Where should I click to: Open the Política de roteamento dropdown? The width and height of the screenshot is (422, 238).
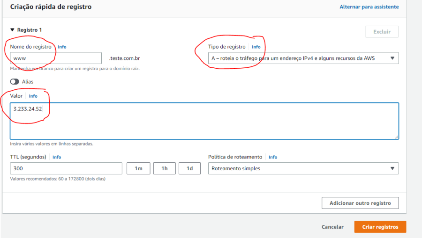point(303,168)
